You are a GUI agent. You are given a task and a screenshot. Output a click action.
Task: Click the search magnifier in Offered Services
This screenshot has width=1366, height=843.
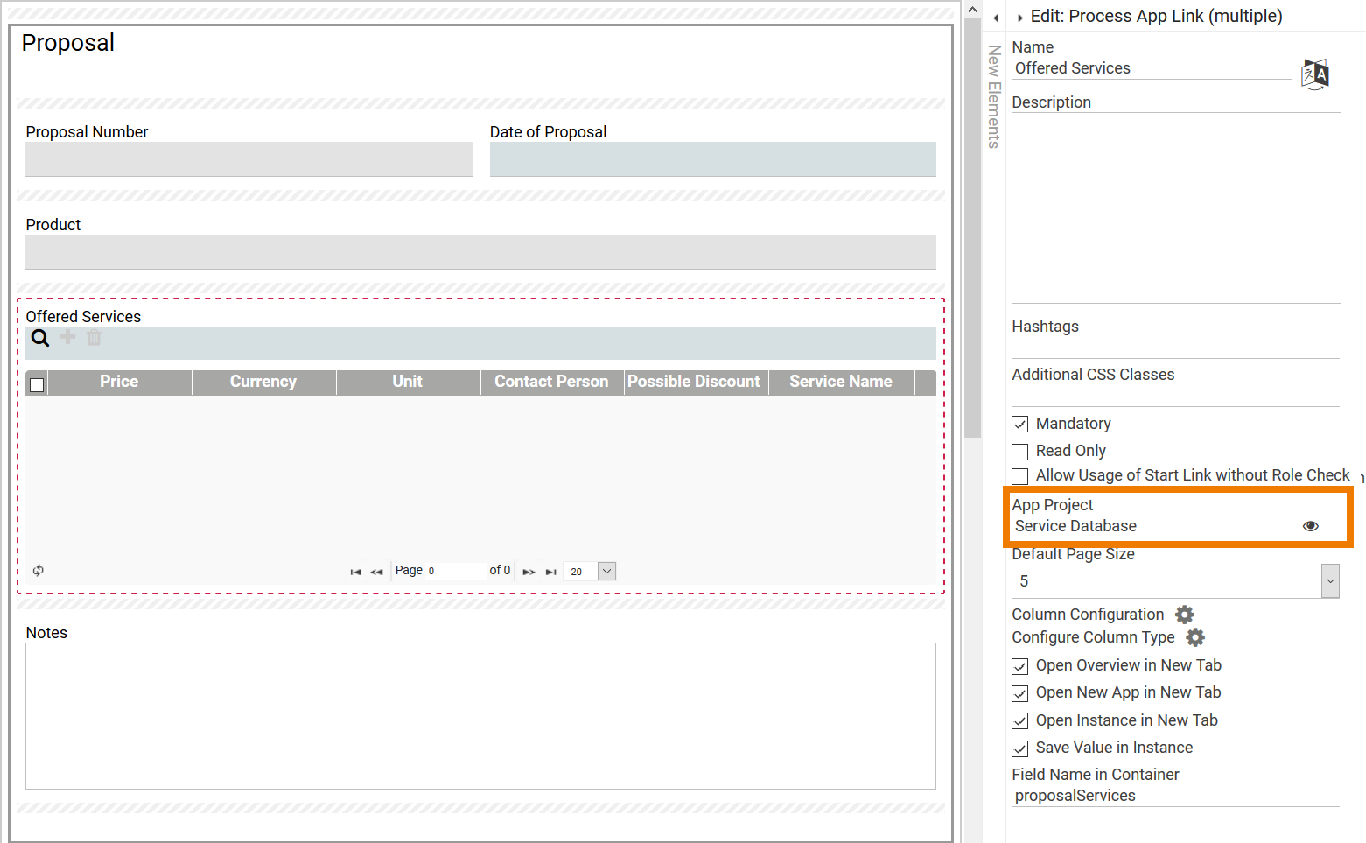coord(40,338)
